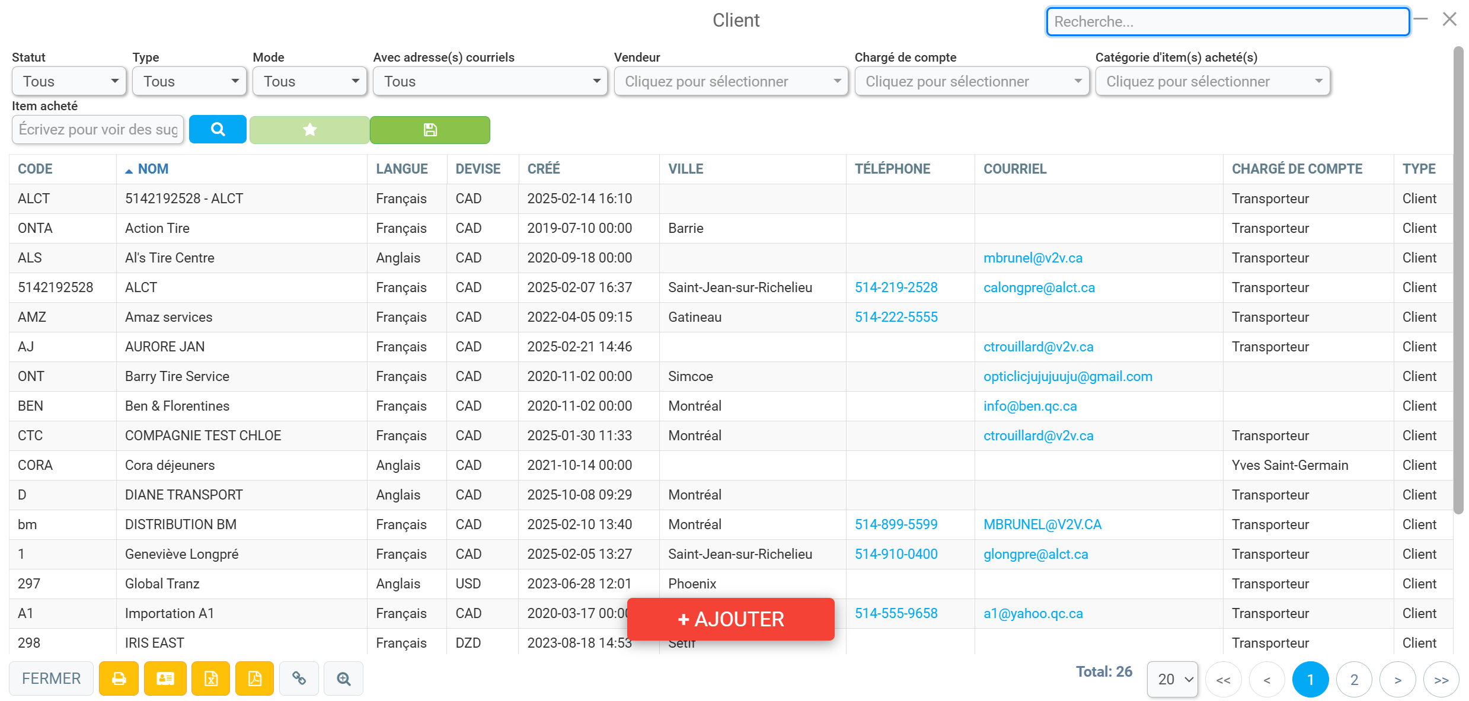Screen dimensions: 1469x701
Task: Go to next page with > button
Action: coord(1398,680)
